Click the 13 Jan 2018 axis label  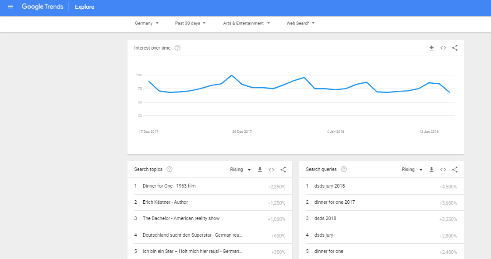coord(429,131)
